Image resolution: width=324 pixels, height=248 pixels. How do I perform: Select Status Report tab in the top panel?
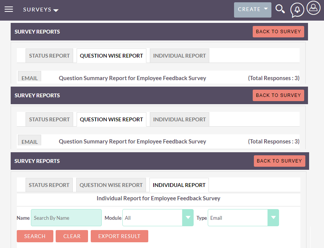(x=49, y=56)
